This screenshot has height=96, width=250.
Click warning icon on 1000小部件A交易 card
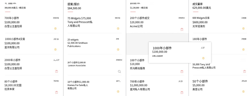coord(55,49)
